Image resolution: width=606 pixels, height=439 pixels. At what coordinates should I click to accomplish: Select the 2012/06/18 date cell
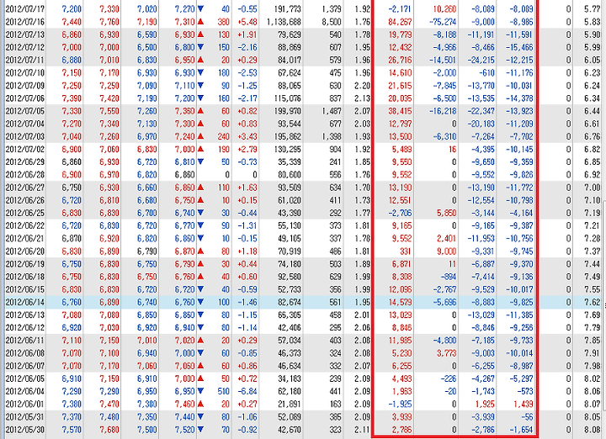(25, 277)
